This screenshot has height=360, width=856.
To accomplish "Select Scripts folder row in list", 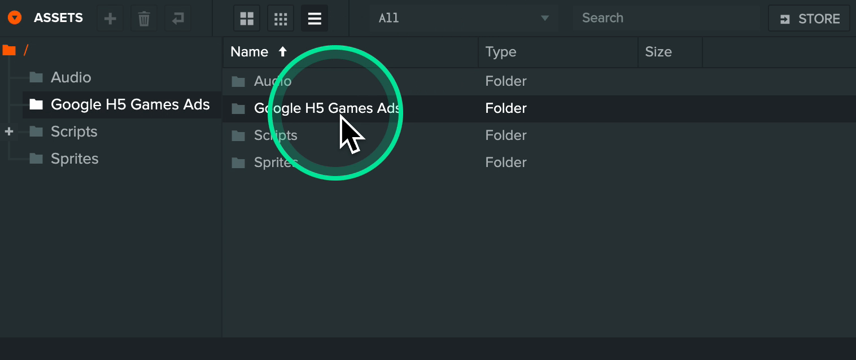I will [539, 135].
